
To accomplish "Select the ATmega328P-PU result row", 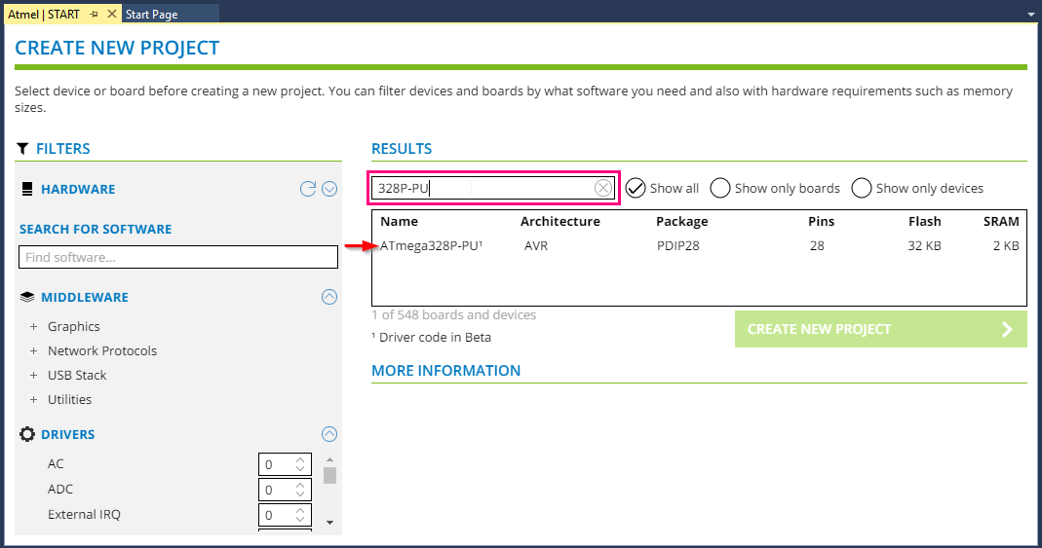I will (x=699, y=246).
